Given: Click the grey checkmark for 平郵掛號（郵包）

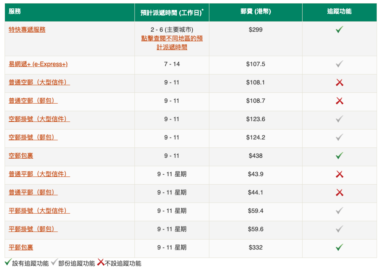Looking at the screenshot, I should [x=339, y=229].
